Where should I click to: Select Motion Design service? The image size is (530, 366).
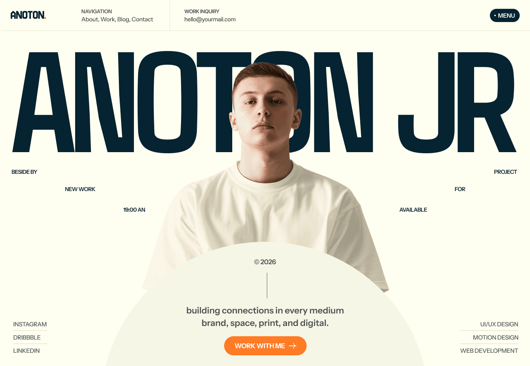pos(495,337)
